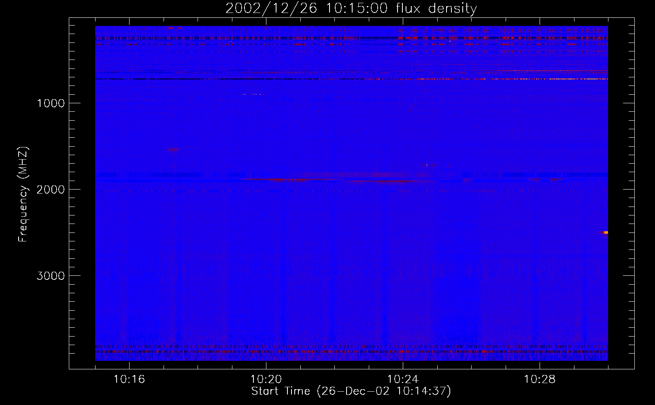Click the 10:24 time axis label
Screen dimensions: 655x405
403,379
